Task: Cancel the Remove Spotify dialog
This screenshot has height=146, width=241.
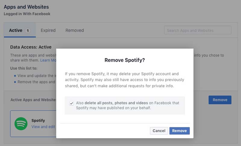Action: (x=159, y=131)
